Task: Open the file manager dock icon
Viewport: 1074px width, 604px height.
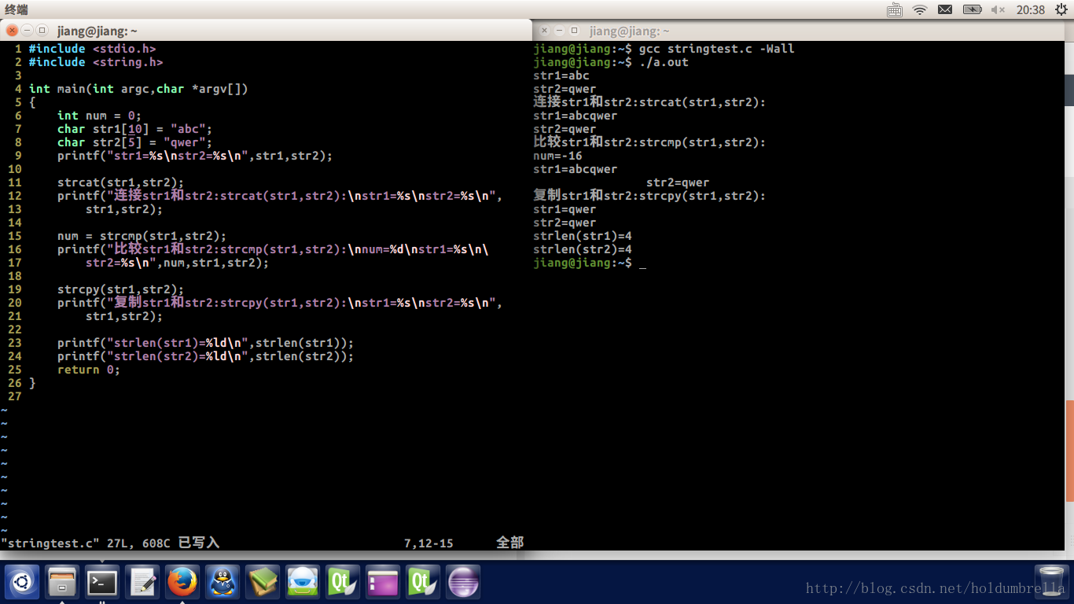Action: 62,583
